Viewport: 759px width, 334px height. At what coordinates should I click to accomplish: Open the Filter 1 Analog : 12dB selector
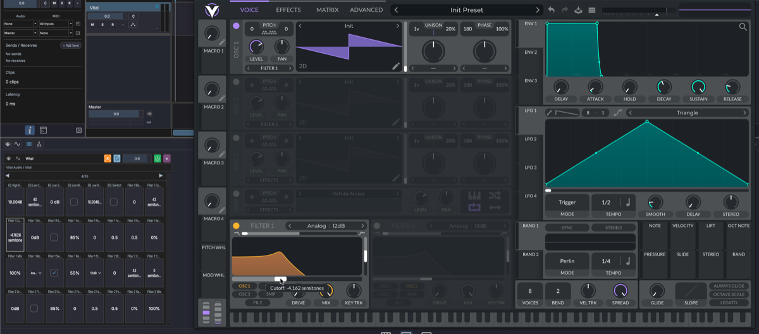pos(326,226)
